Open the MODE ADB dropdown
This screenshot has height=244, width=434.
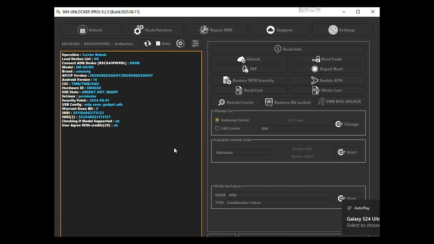tap(279, 195)
